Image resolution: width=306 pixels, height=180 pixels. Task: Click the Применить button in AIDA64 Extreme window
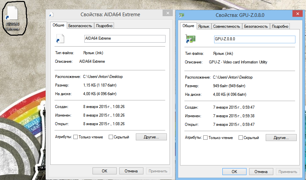click(158, 171)
